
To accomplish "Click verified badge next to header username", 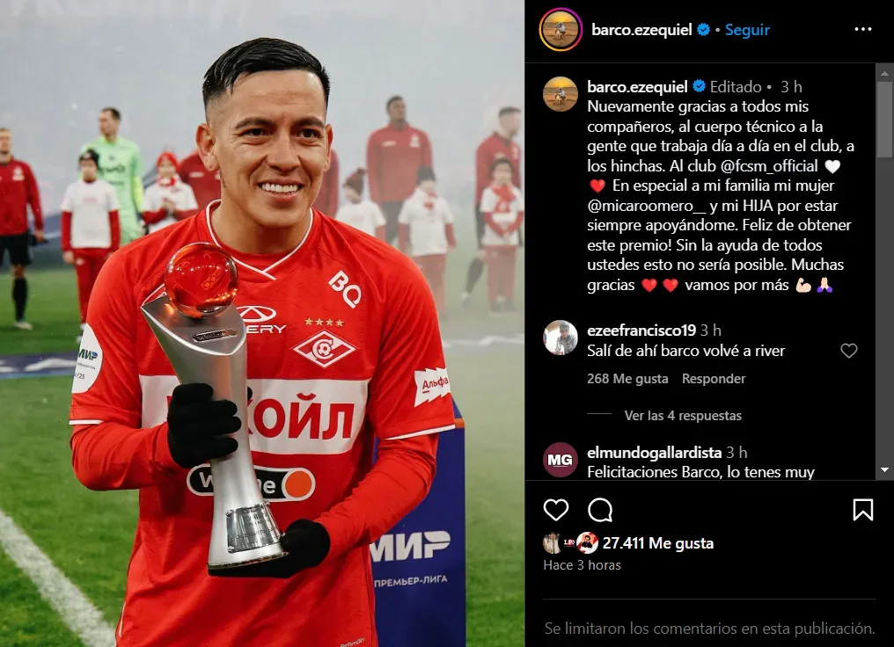I will 704,30.
